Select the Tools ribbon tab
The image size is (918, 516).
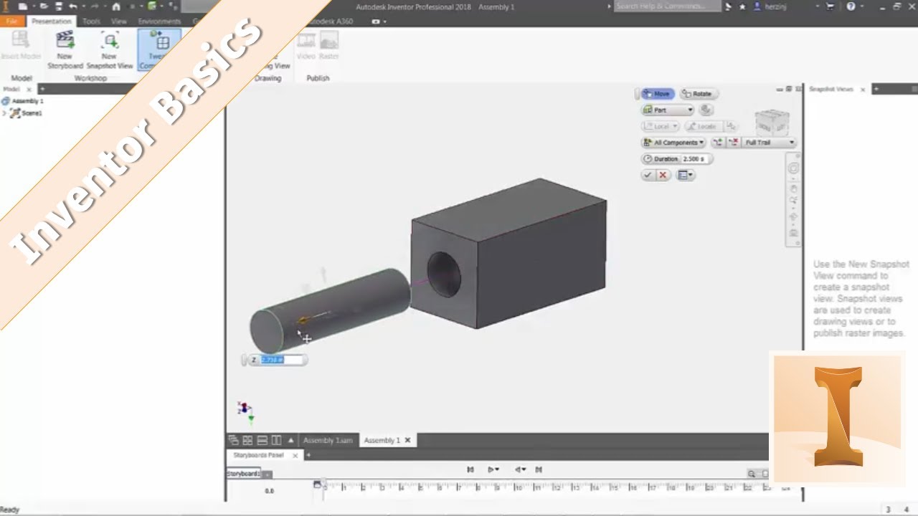click(x=91, y=21)
